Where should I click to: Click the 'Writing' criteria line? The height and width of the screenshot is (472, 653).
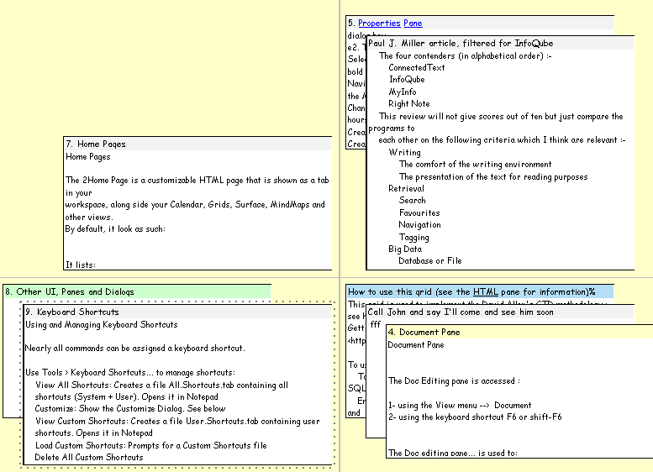coord(404,152)
